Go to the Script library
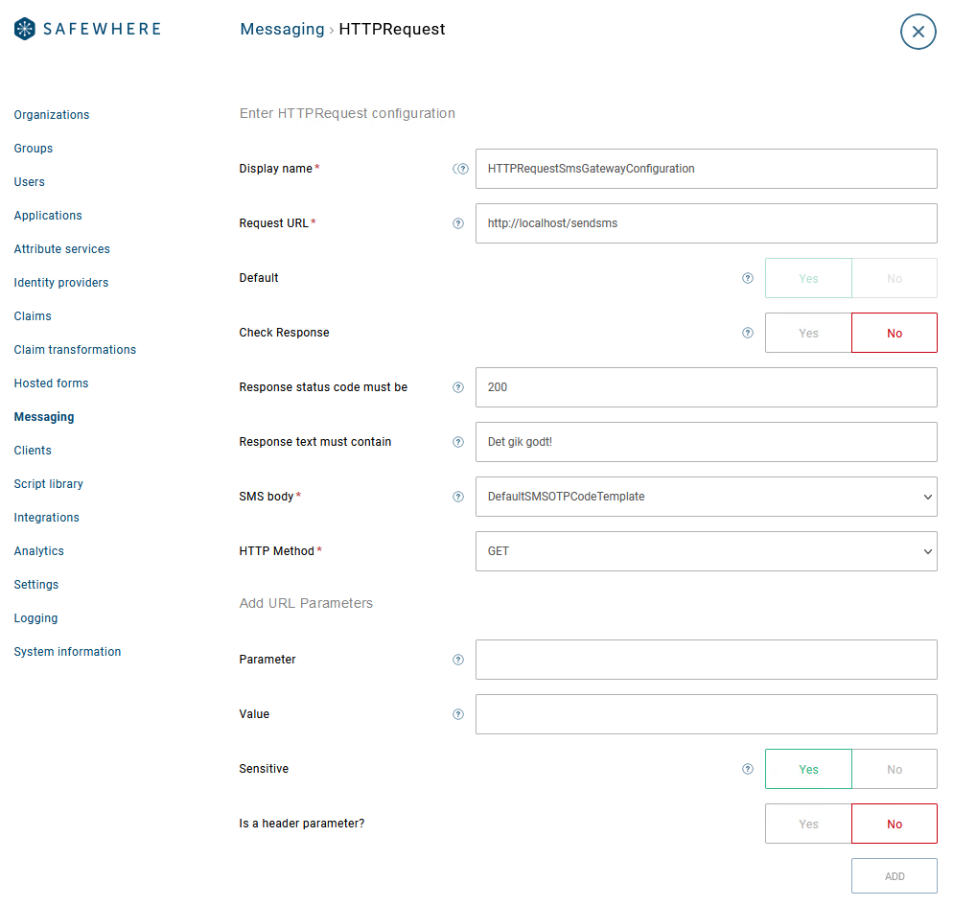 pyautogui.click(x=48, y=483)
